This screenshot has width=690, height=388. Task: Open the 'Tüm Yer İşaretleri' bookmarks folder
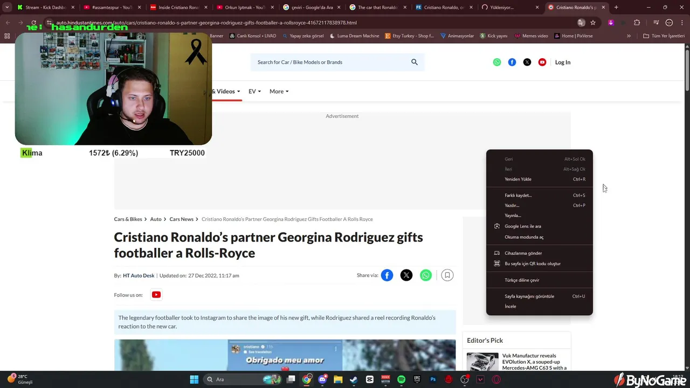pos(664,36)
